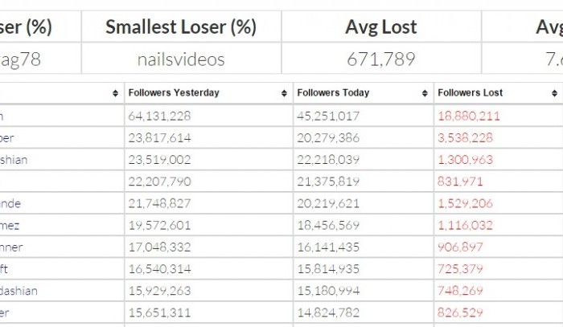Open account name ending in 'shian'
The height and width of the screenshot is (327, 563).
pyautogui.click(x=14, y=160)
